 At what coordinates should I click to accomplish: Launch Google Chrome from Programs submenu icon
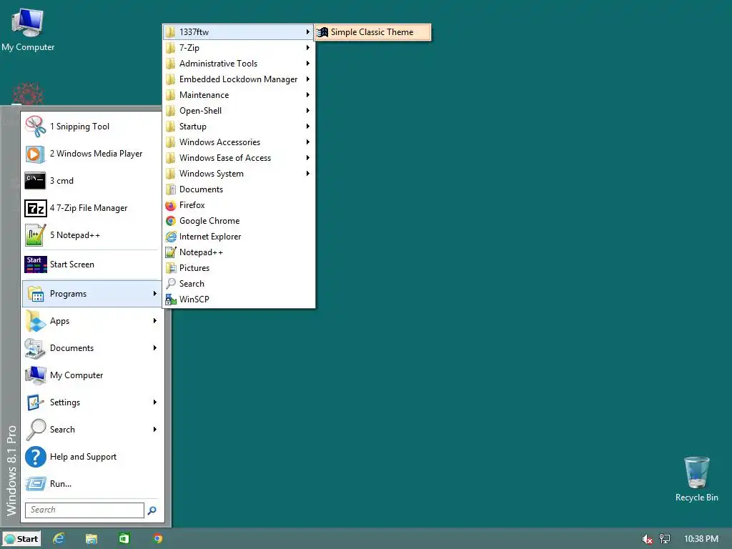(171, 221)
